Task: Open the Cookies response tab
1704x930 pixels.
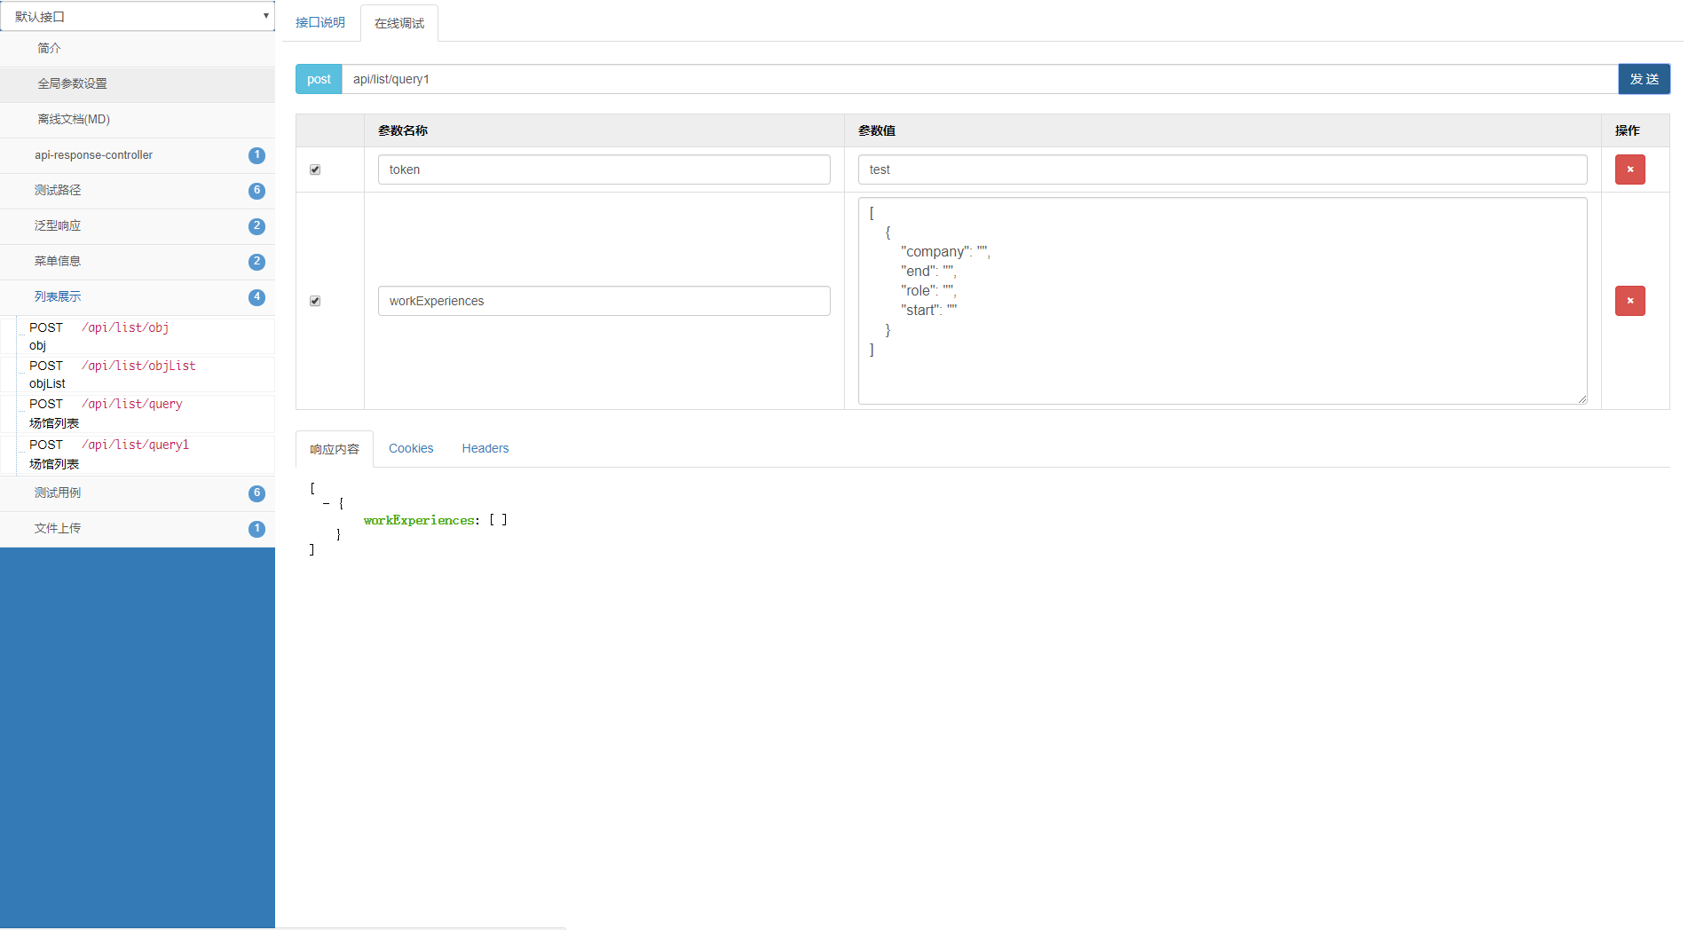Action: pyautogui.click(x=411, y=448)
